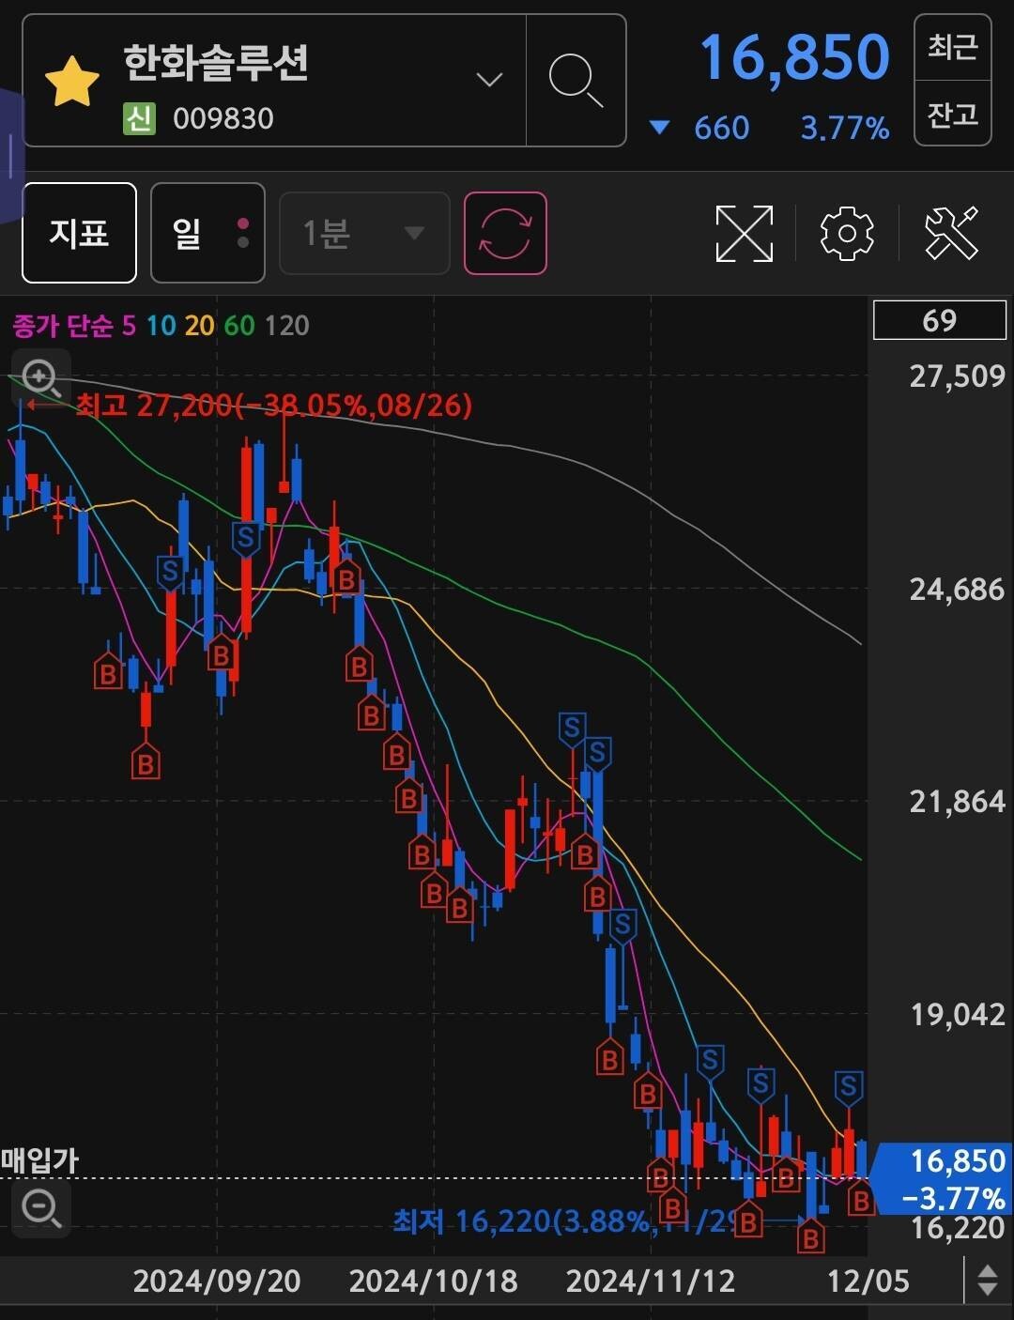Click the up-down stepper at bottom right

(987, 1281)
